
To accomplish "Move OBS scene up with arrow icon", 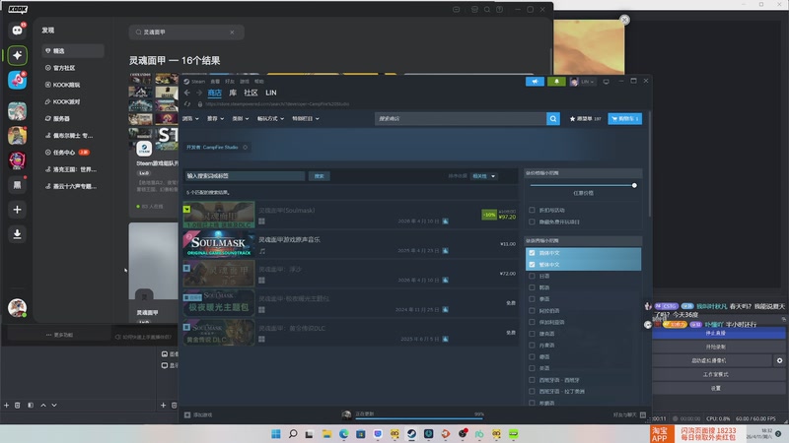I will click(43, 405).
